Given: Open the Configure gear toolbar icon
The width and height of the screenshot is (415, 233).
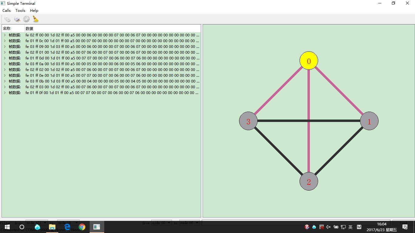Looking at the screenshot, I should coord(26,19).
